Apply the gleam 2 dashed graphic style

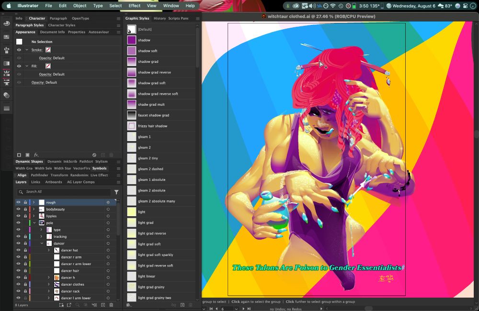point(161,169)
